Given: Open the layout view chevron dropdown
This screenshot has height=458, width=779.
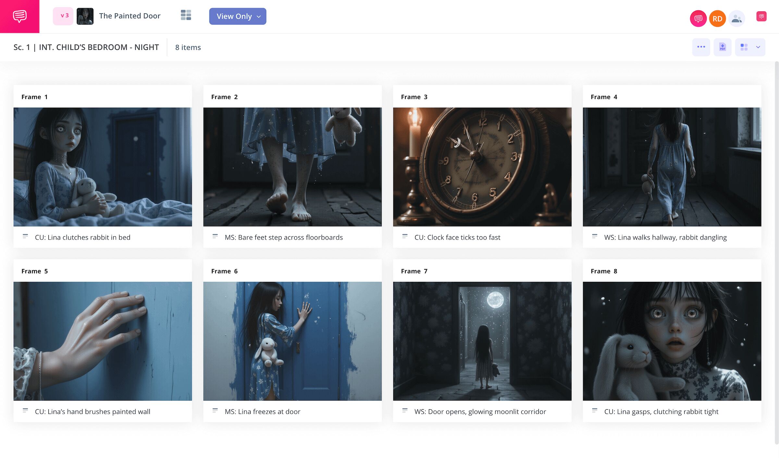Looking at the screenshot, I should click(x=758, y=47).
